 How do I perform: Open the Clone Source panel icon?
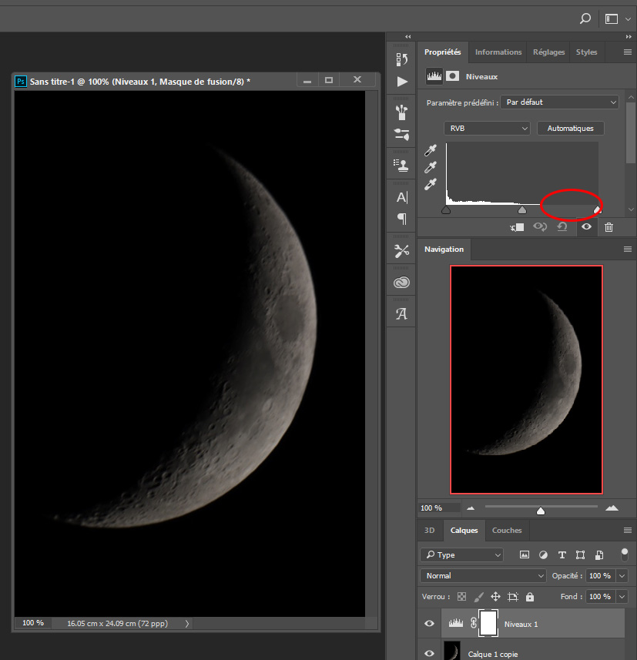(401, 165)
